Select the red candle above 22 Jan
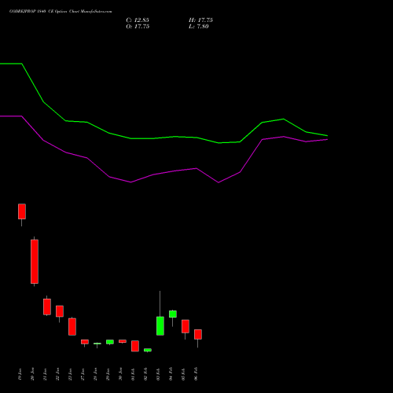This screenshot has width=393, height=393. coord(60,311)
